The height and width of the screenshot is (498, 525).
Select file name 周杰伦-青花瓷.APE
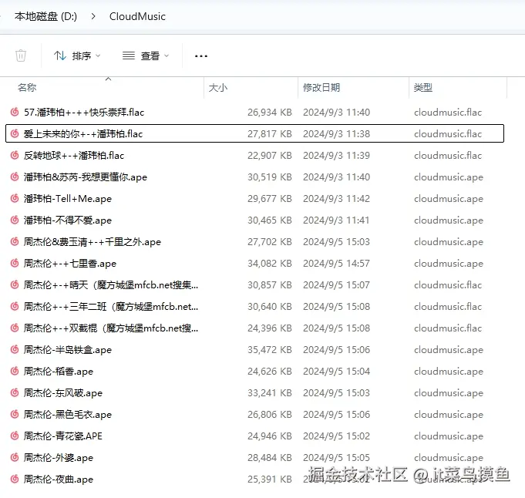pos(63,436)
